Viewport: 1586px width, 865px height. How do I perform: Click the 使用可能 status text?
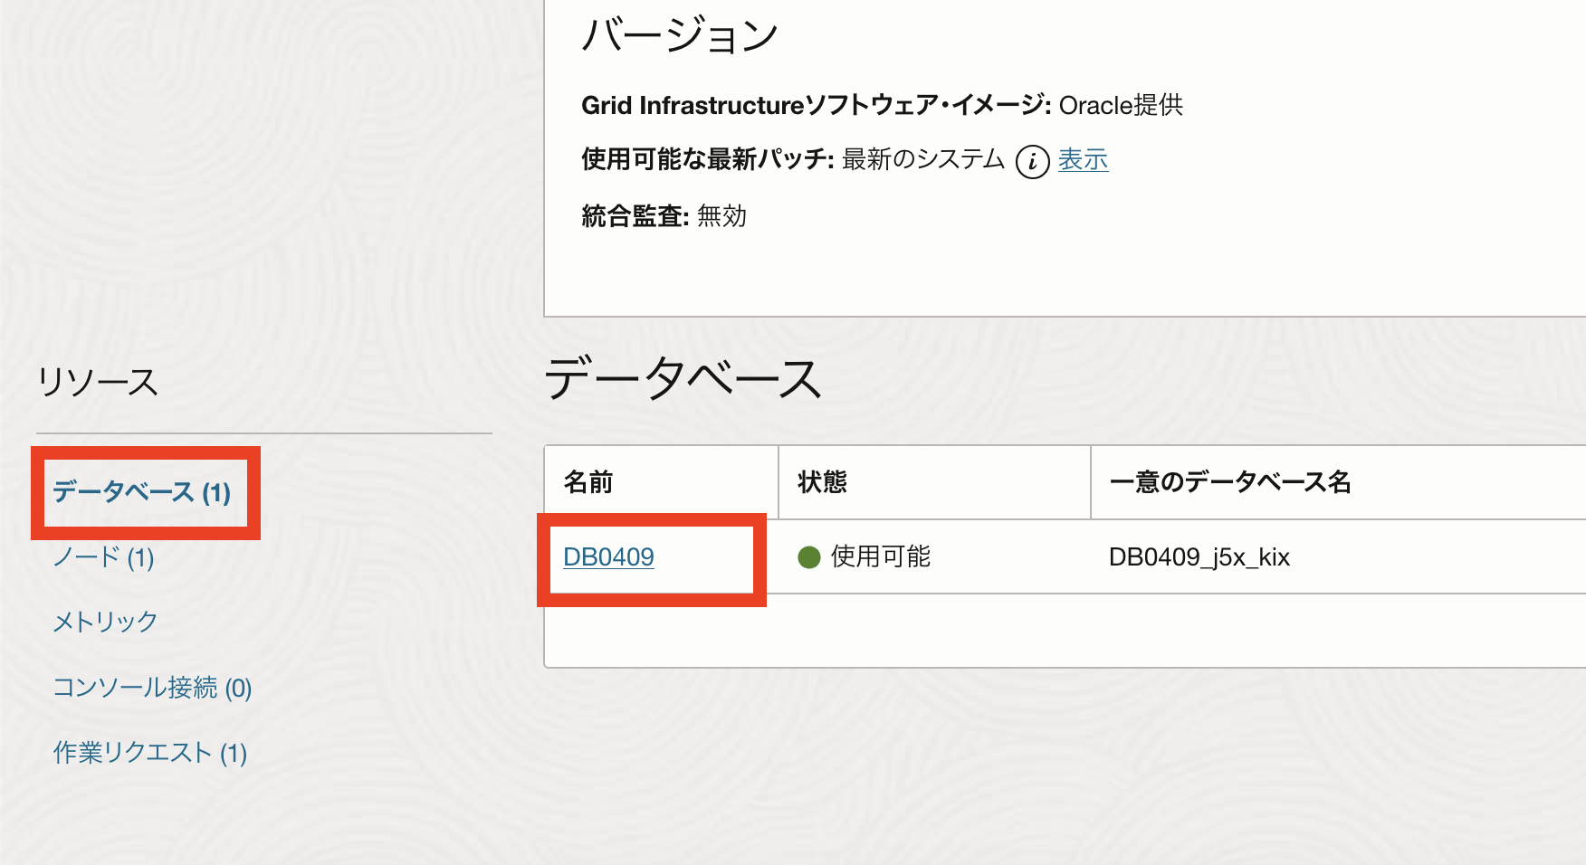click(880, 557)
